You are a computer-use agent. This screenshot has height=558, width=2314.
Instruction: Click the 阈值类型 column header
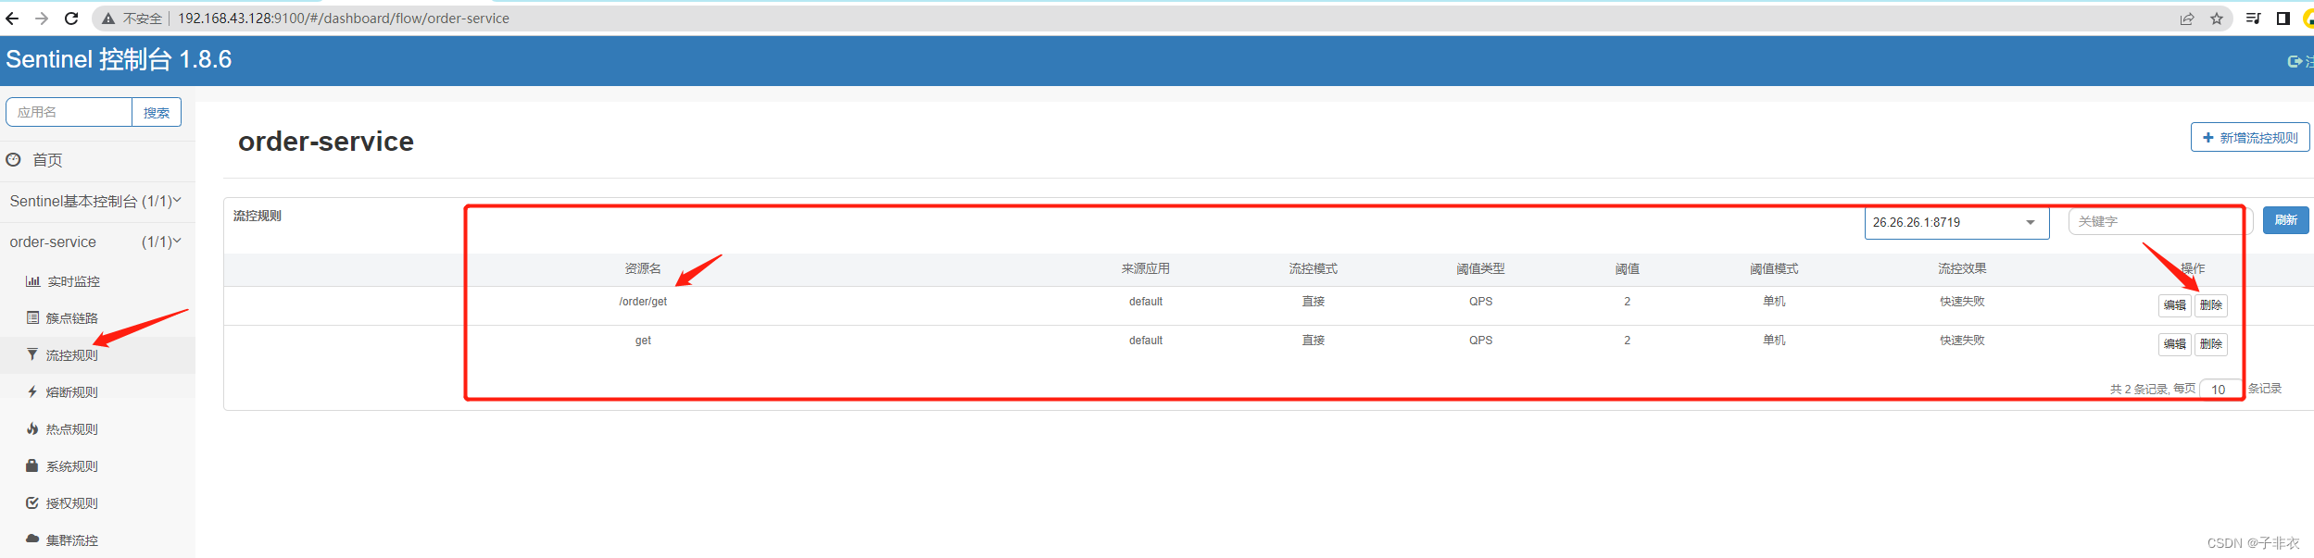click(x=1480, y=268)
